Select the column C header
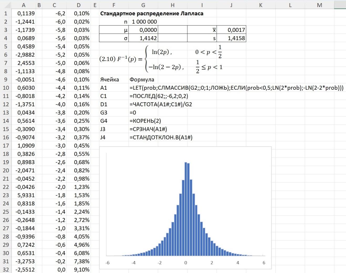 54,5
